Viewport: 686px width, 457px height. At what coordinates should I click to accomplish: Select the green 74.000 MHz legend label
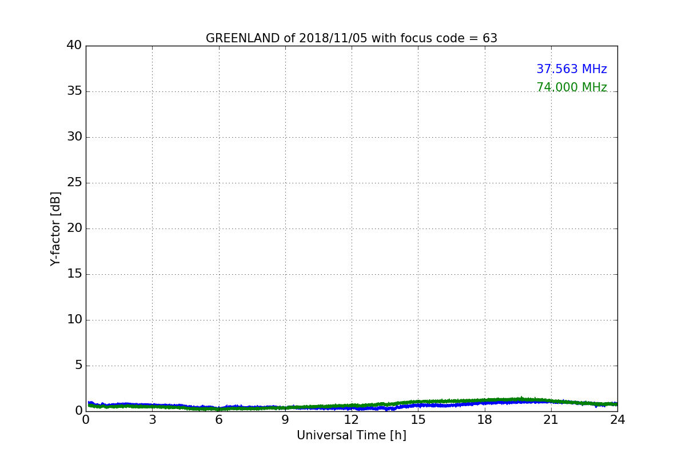572,87
